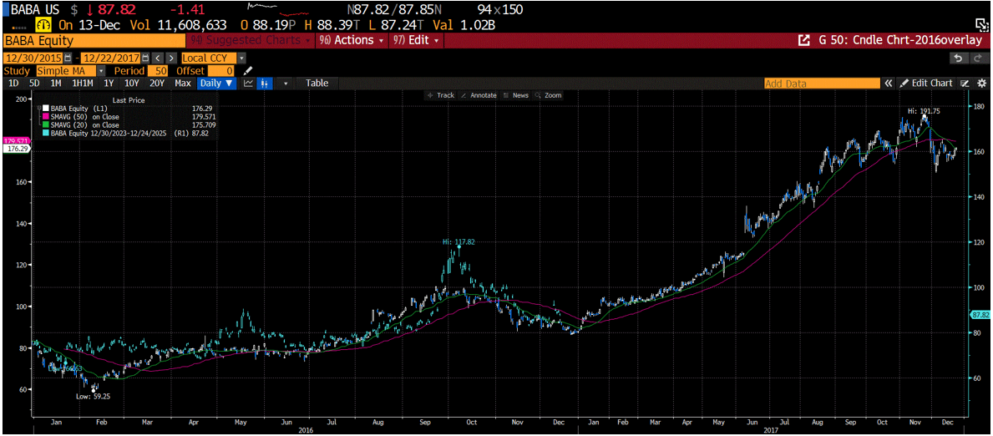The width and height of the screenshot is (993, 436).
Task: Show News on the chart
Action: pyautogui.click(x=515, y=95)
